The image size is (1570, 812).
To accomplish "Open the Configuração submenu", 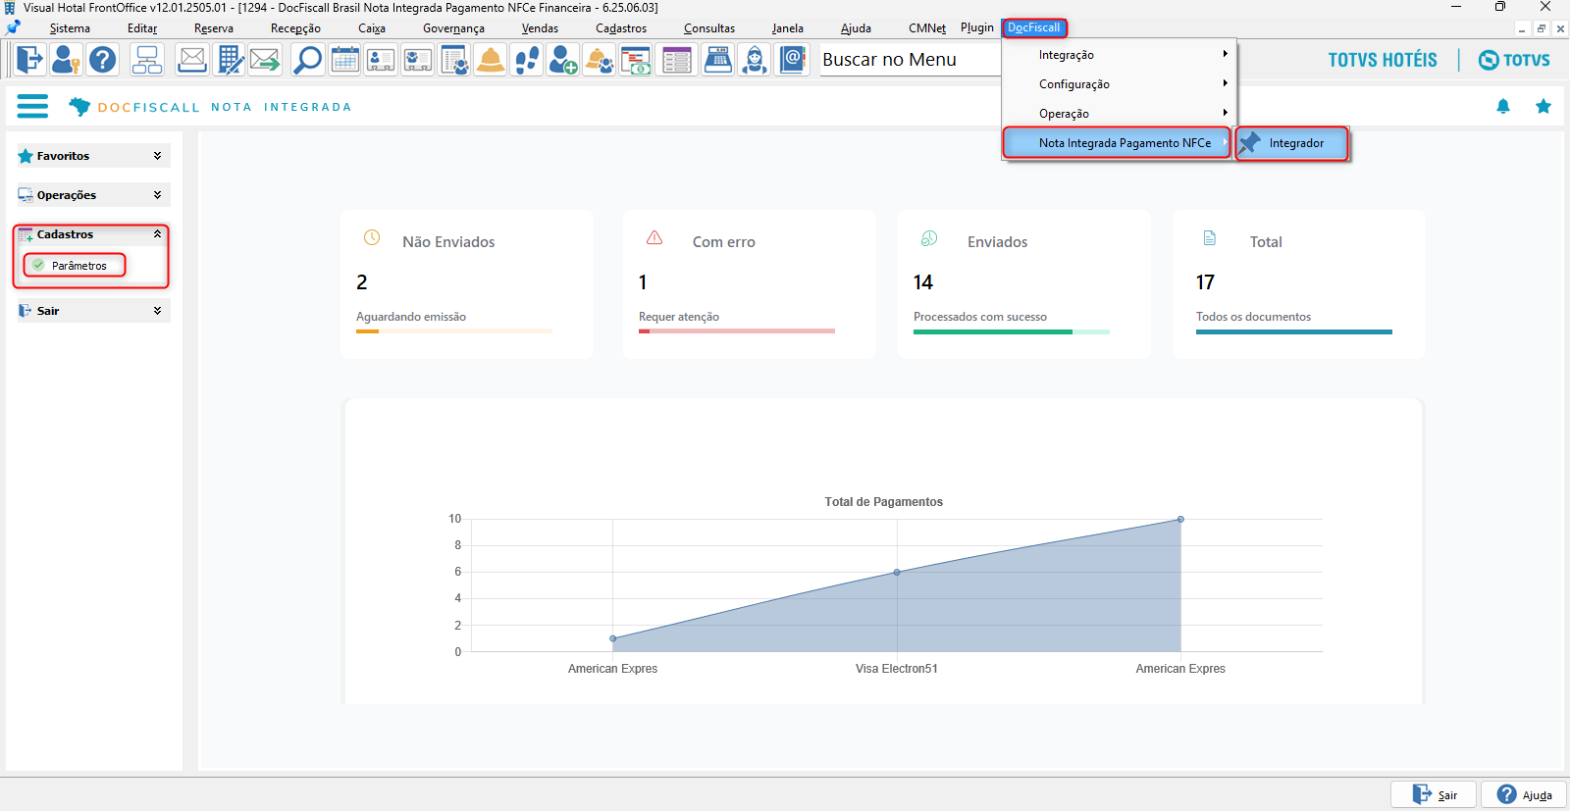I will tap(1119, 84).
